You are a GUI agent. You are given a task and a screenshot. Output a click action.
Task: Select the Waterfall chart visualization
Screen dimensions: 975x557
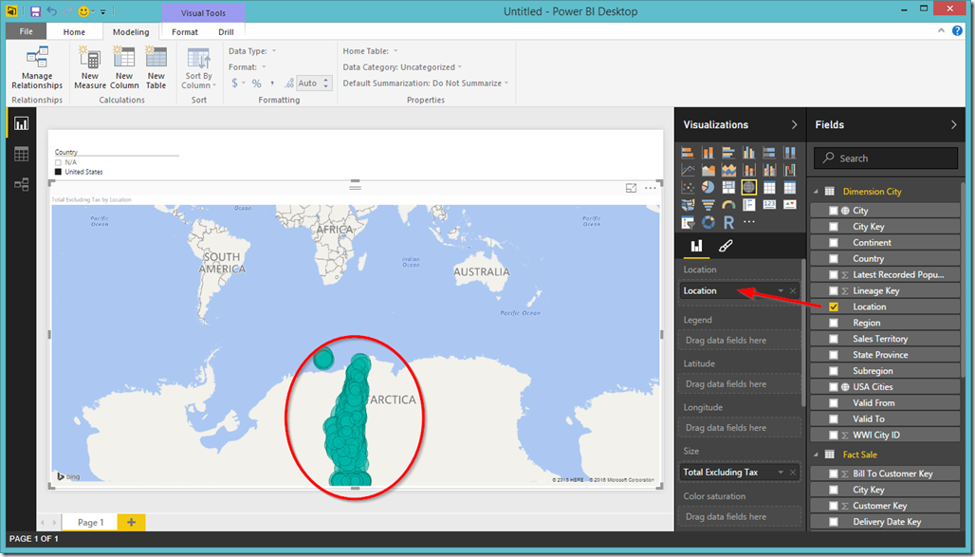coord(790,170)
